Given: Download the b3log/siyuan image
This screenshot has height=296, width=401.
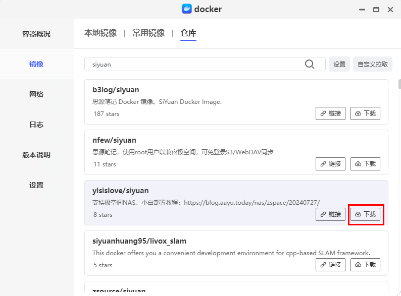Looking at the screenshot, I should [365, 113].
